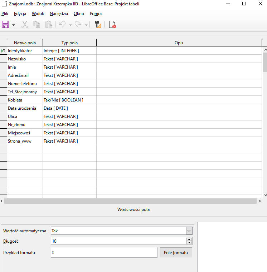The height and width of the screenshot is (272, 267).
Task: Click the Save icon in toolbar
Action: (5, 24)
